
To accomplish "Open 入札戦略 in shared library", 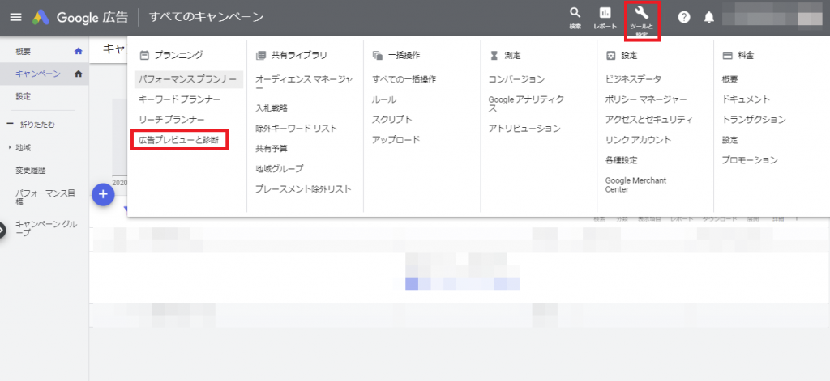I will [x=272, y=108].
